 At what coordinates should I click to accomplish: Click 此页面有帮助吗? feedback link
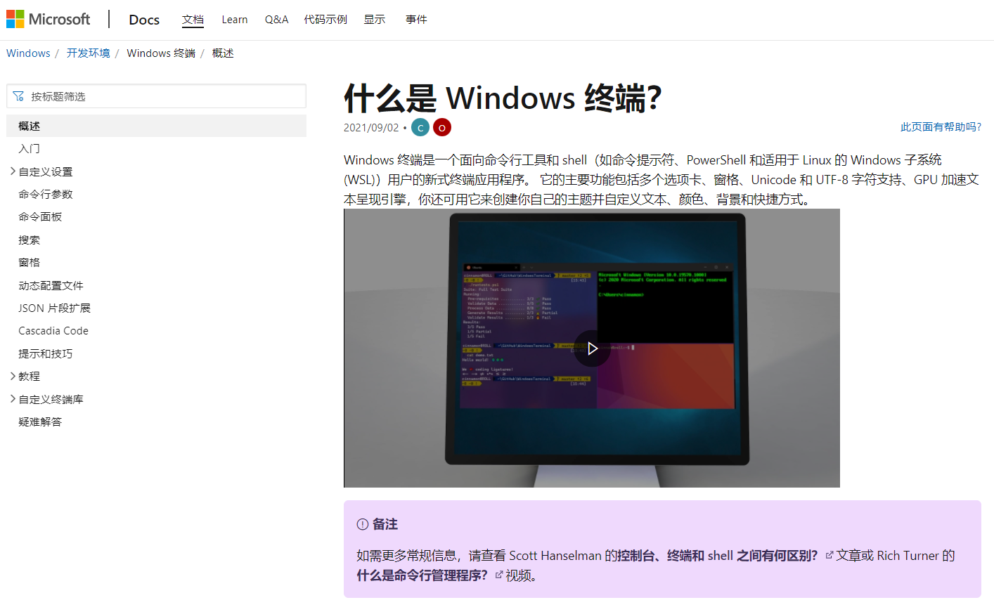point(941,127)
